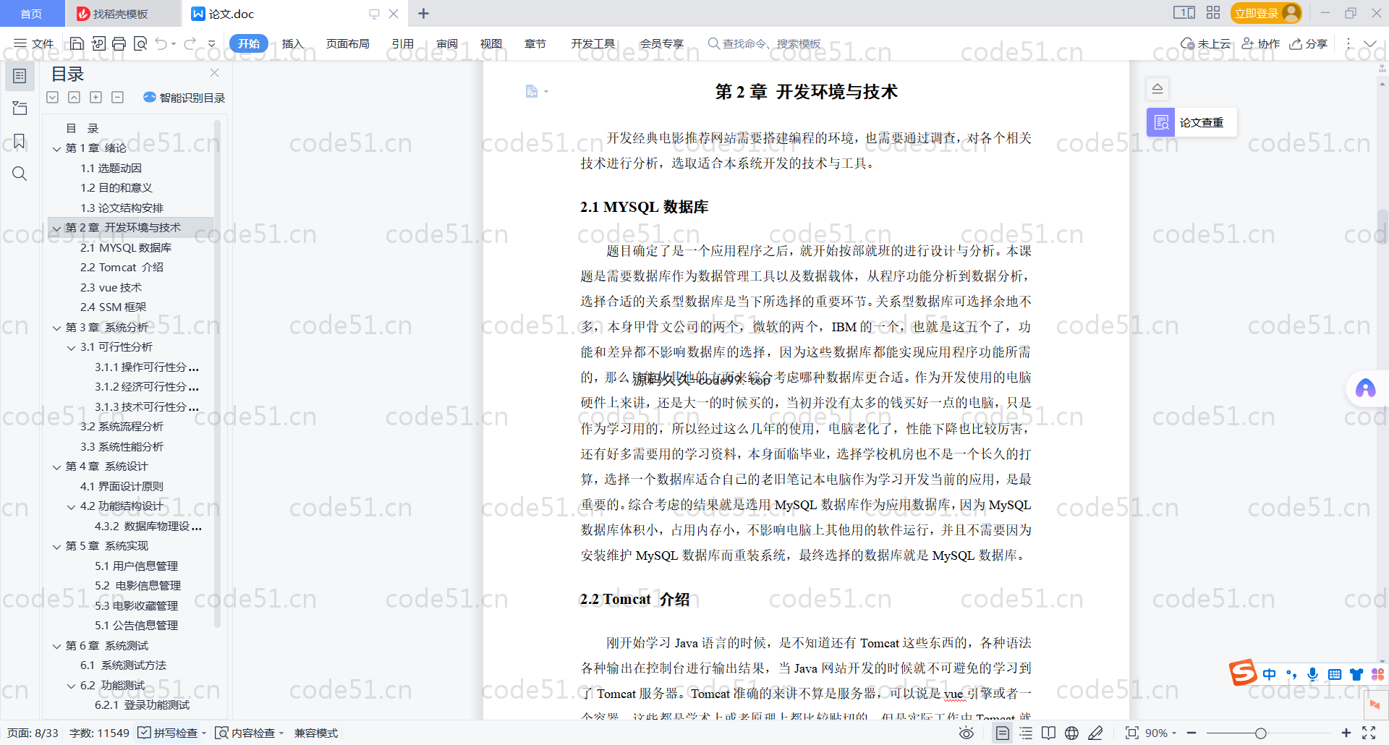Collapse the 3.1 可行性分析 tree node
The width and height of the screenshot is (1389, 745).
click(x=71, y=347)
